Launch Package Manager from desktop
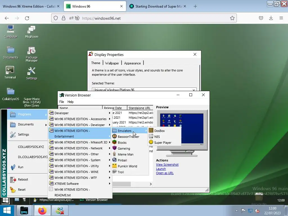 tap(31, 54)
